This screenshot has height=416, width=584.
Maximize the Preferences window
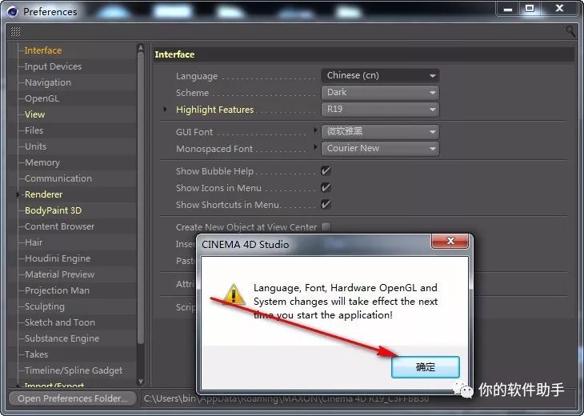(530, 9)
